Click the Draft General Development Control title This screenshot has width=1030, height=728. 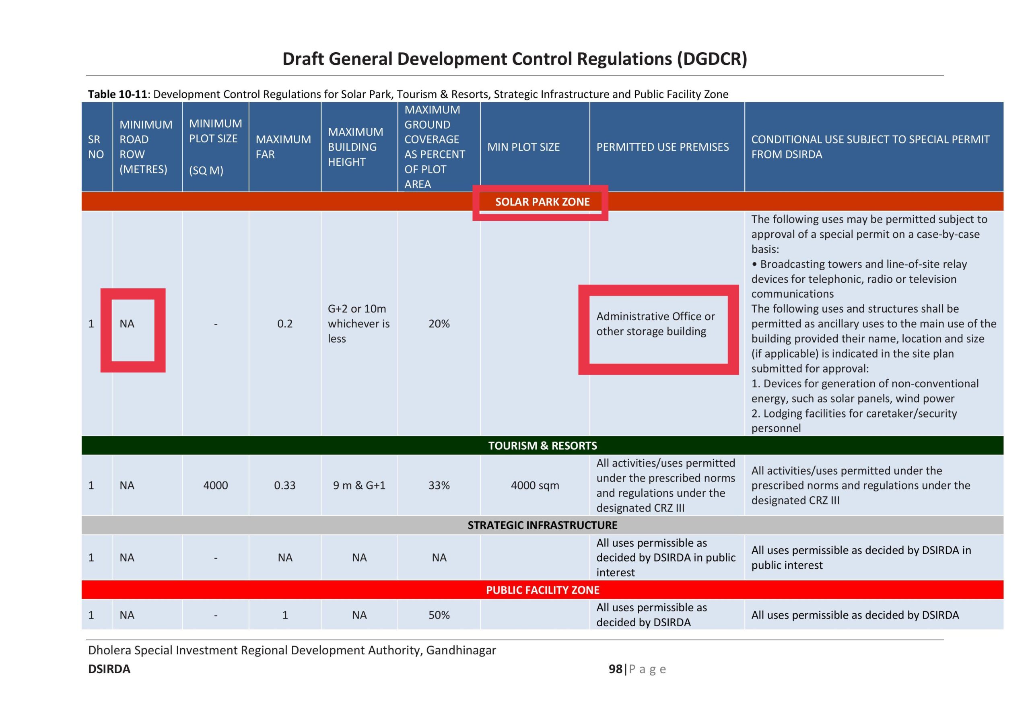tap(515, 59)
